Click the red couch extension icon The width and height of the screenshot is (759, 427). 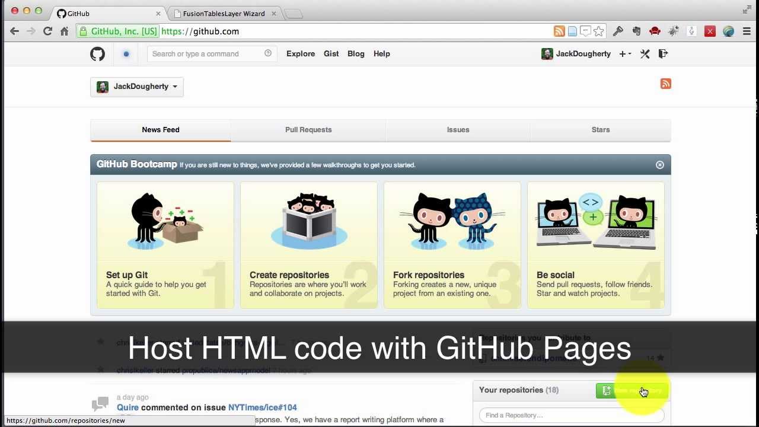click(x=655, y=31)
